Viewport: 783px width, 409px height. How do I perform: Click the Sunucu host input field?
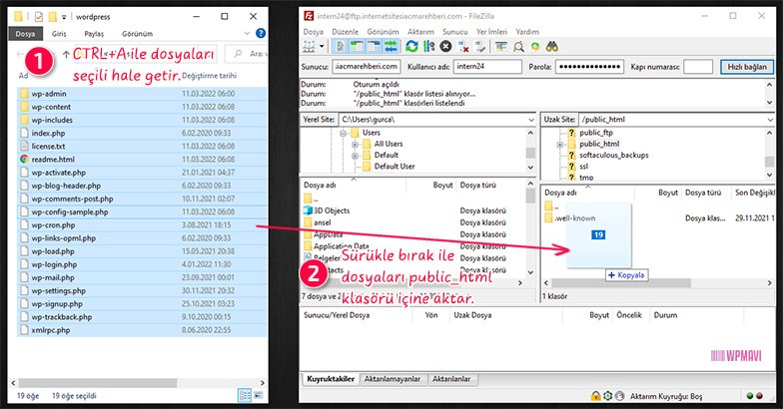click(x=366, y=66)
